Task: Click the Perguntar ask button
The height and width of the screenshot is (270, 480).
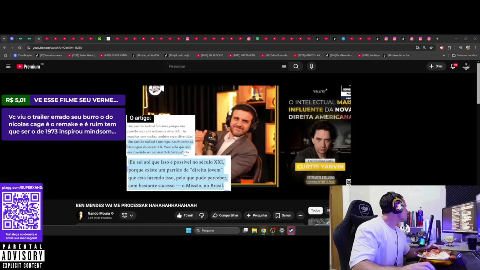Action: (x=257, y=215)
